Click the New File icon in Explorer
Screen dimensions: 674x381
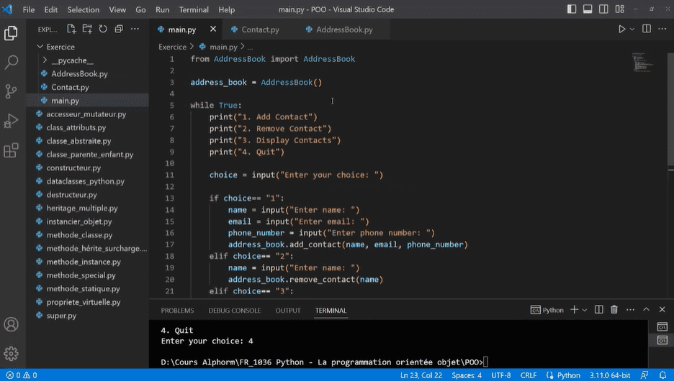pyautogui.click(x=71, y=29)
